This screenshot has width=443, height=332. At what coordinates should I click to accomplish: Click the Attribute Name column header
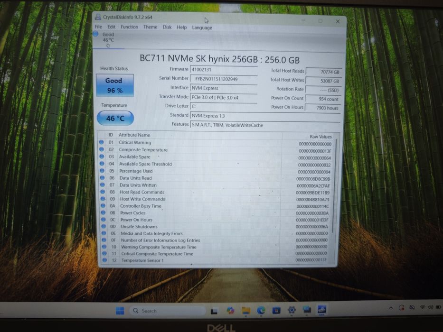[134, 135]
